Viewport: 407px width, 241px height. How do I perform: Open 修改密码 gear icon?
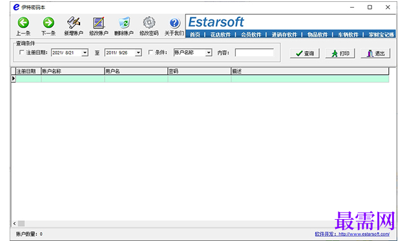point(149,23)
